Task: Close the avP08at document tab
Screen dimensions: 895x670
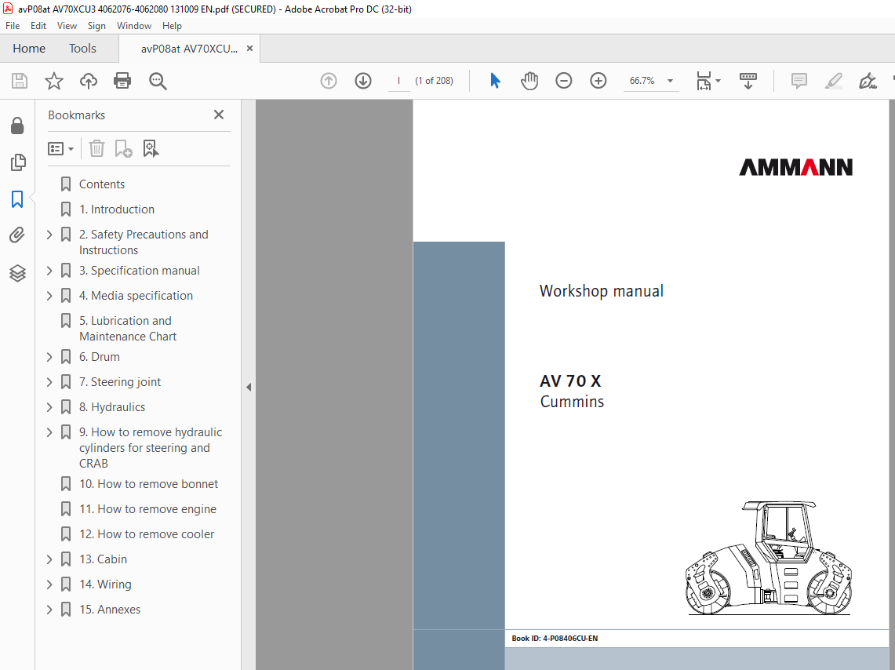Action: pos(249,49)
